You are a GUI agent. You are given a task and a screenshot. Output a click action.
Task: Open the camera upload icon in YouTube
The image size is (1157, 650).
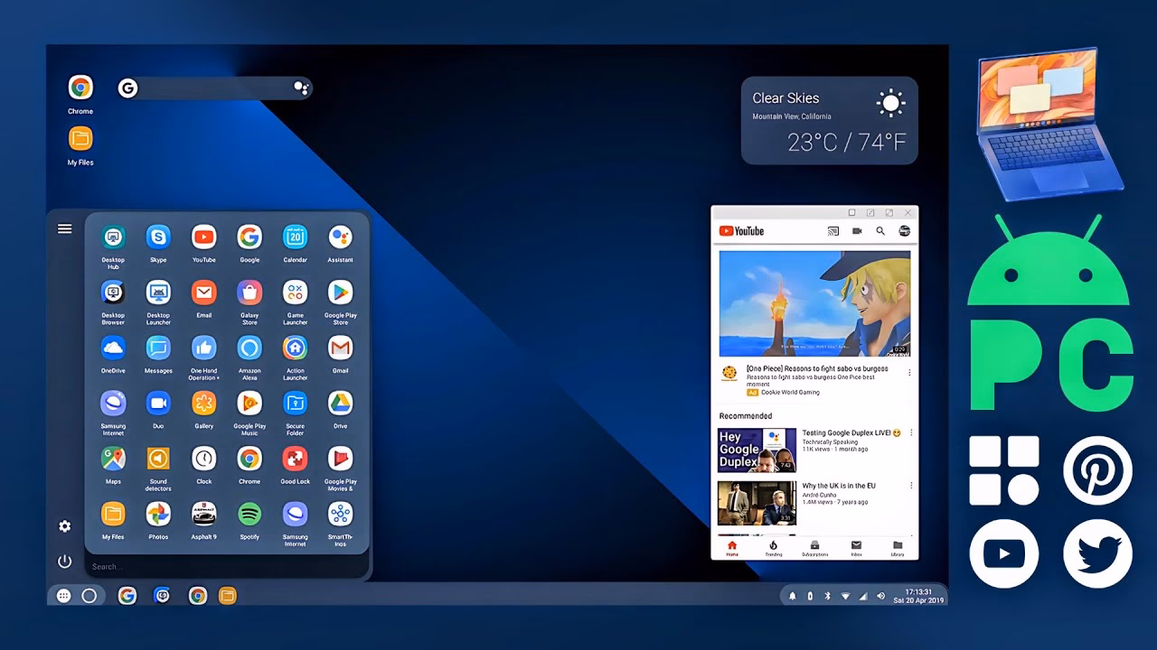(857, 231)
